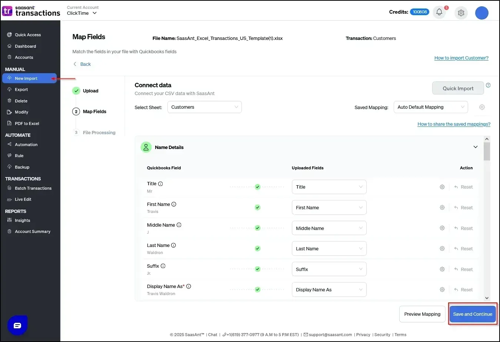Open Delete in the sidebar
This screenshot has width=500, height=342.
21,101
